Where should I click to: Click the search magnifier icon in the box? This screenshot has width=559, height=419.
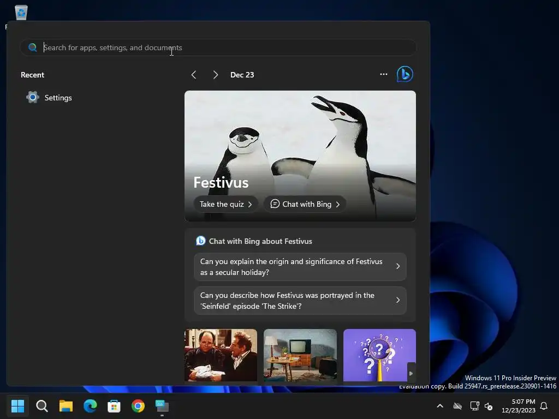click(32, 47)
